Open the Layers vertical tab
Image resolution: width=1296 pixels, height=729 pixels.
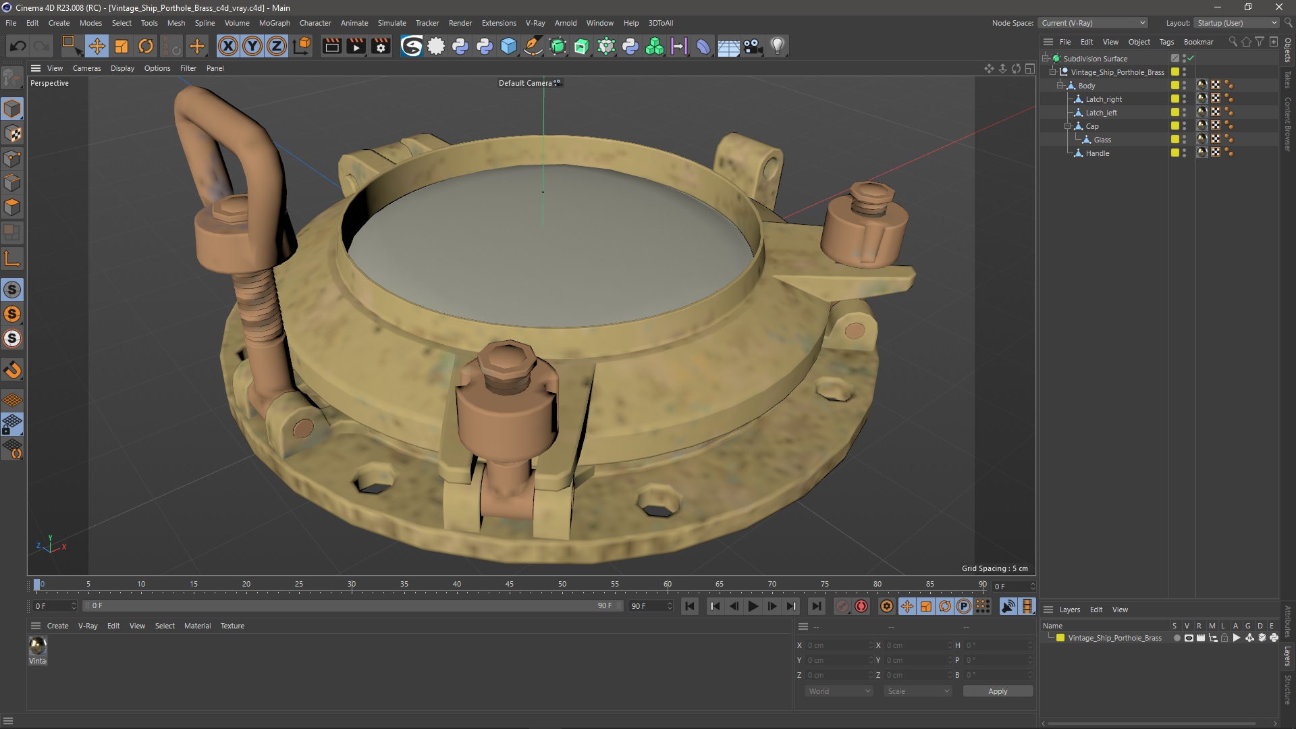point(1288,656)
